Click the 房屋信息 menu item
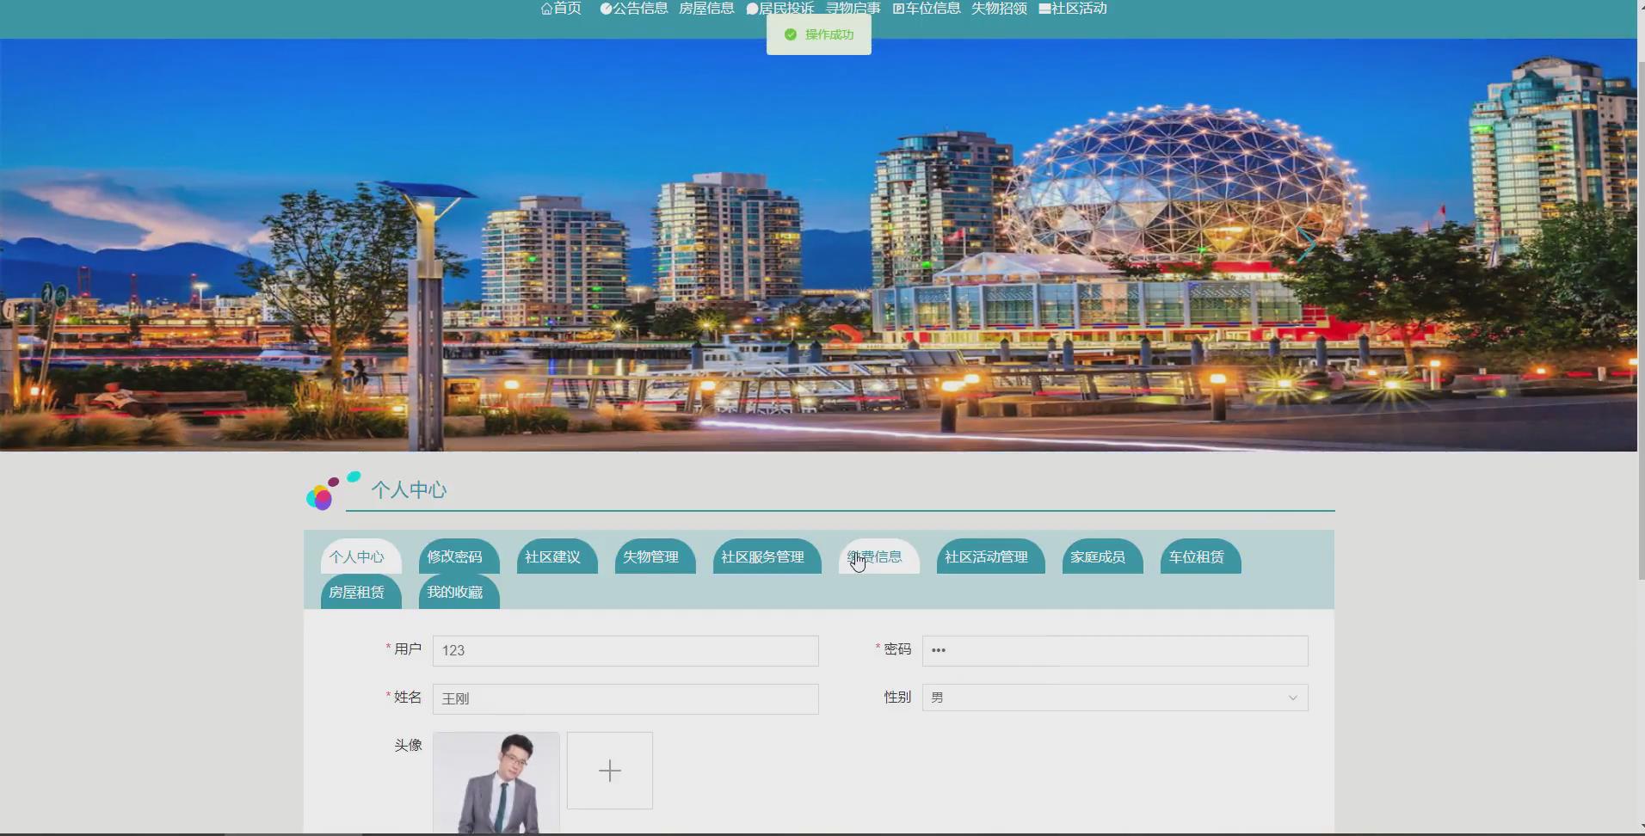1645x836 pixels. [705, 8]
